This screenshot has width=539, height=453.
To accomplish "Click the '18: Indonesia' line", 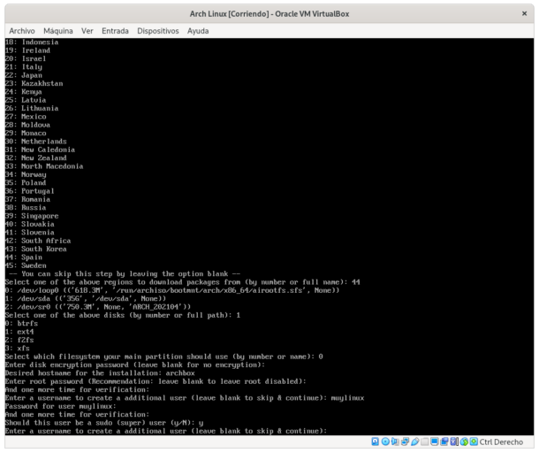I will 32,42.
